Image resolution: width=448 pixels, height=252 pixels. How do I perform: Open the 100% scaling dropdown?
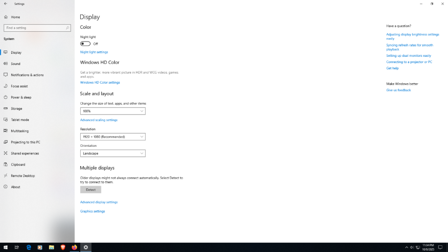pyautogui.click(x=112, y=111)
